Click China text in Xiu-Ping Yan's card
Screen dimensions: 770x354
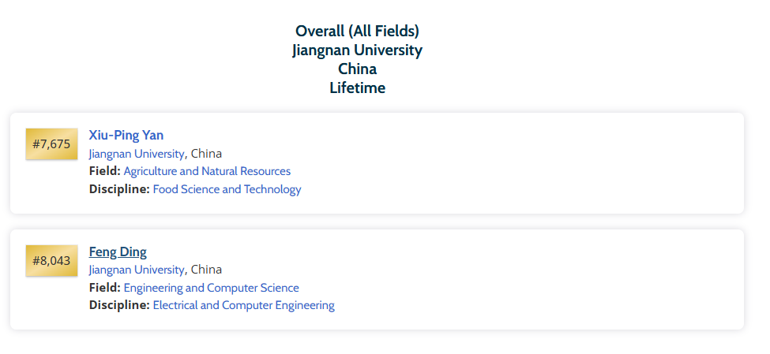click(206, 154)
